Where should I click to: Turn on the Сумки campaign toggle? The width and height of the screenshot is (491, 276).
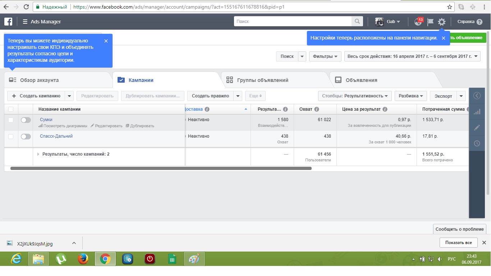coord(26,120)
